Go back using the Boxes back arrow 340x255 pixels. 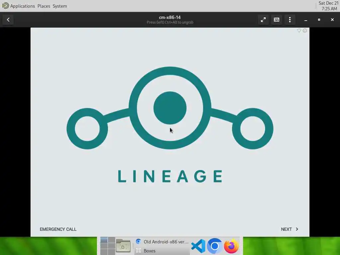coord(8,20)
